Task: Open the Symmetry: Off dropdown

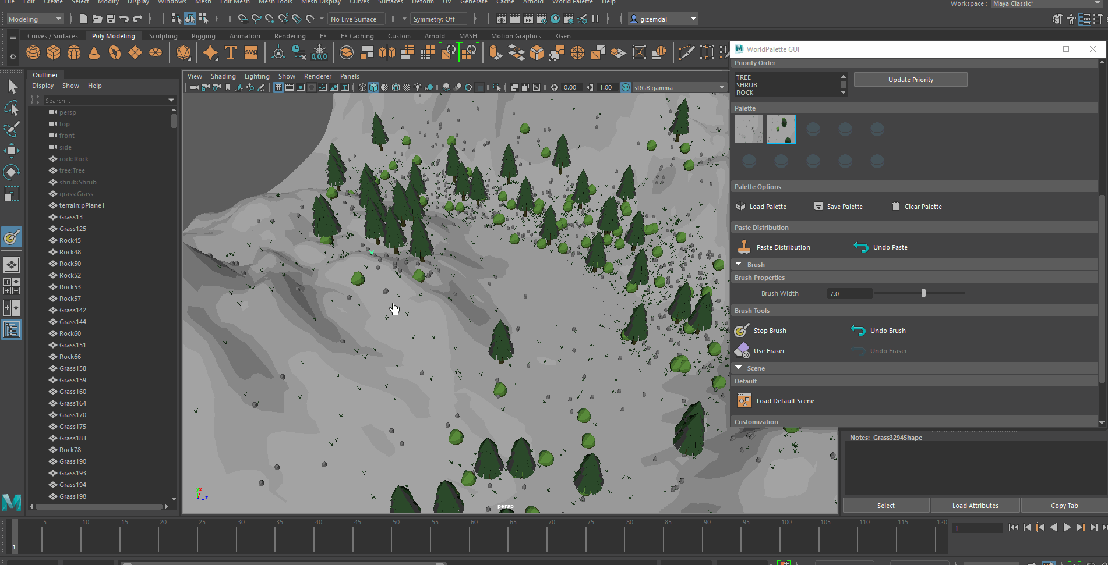Action: coord(439,19)
